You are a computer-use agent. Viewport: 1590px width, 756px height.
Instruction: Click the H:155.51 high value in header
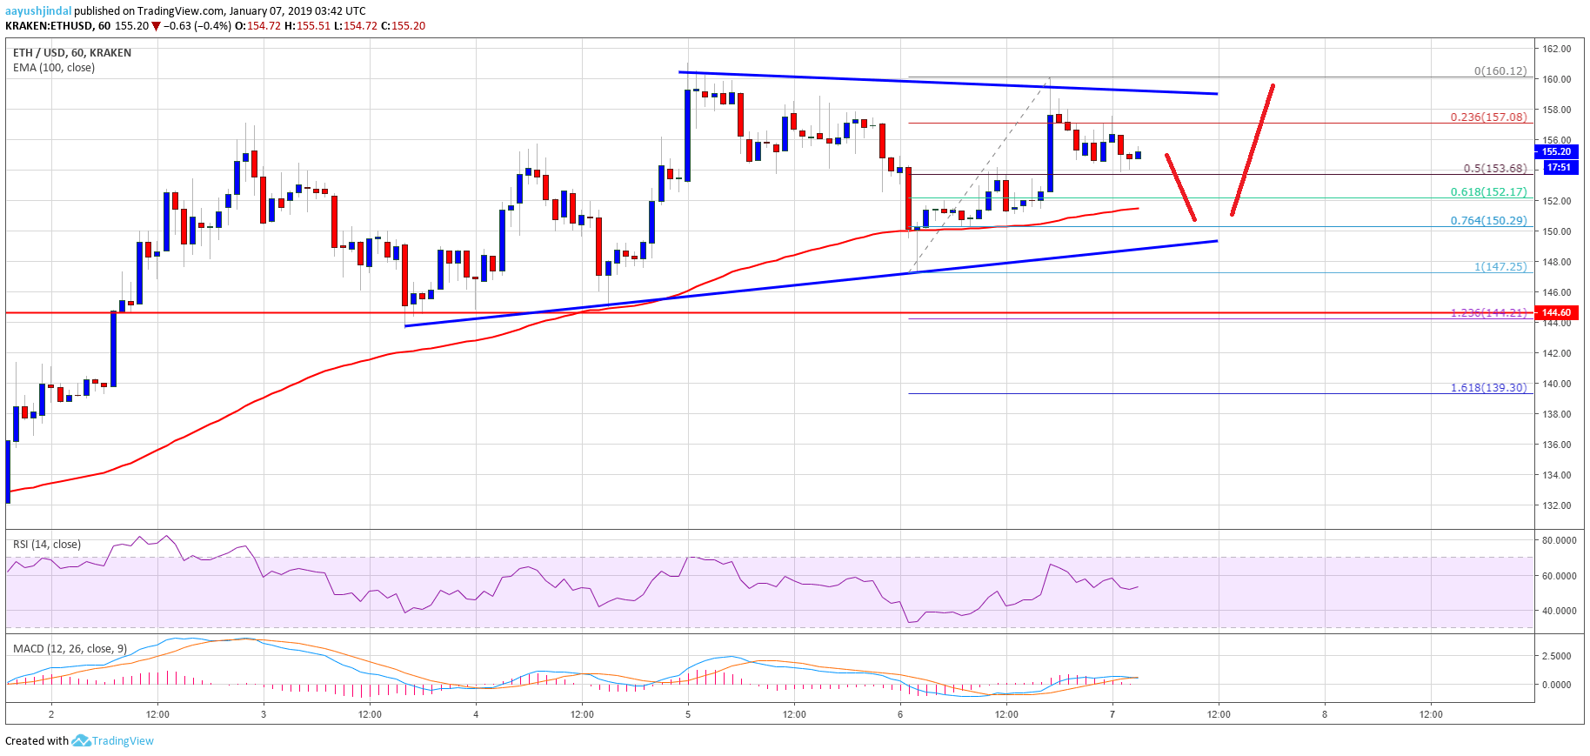[x=308, y=26]
